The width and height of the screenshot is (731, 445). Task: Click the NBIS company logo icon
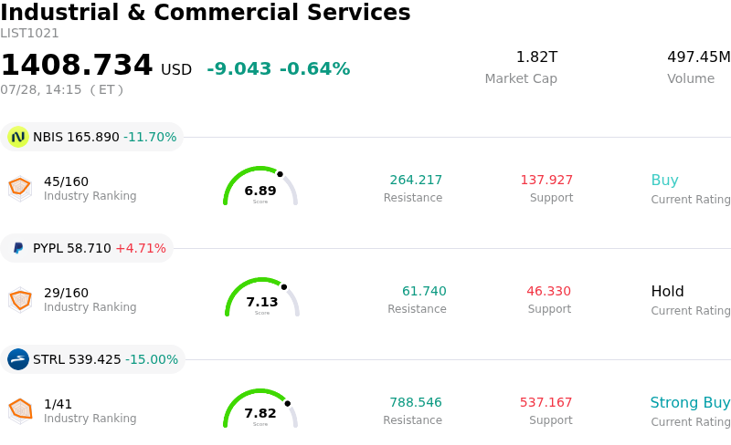pyautogui.click(x=18, y=137)
